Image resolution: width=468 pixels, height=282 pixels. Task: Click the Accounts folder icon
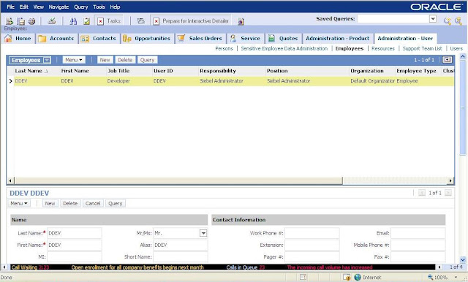pos(42,39)
